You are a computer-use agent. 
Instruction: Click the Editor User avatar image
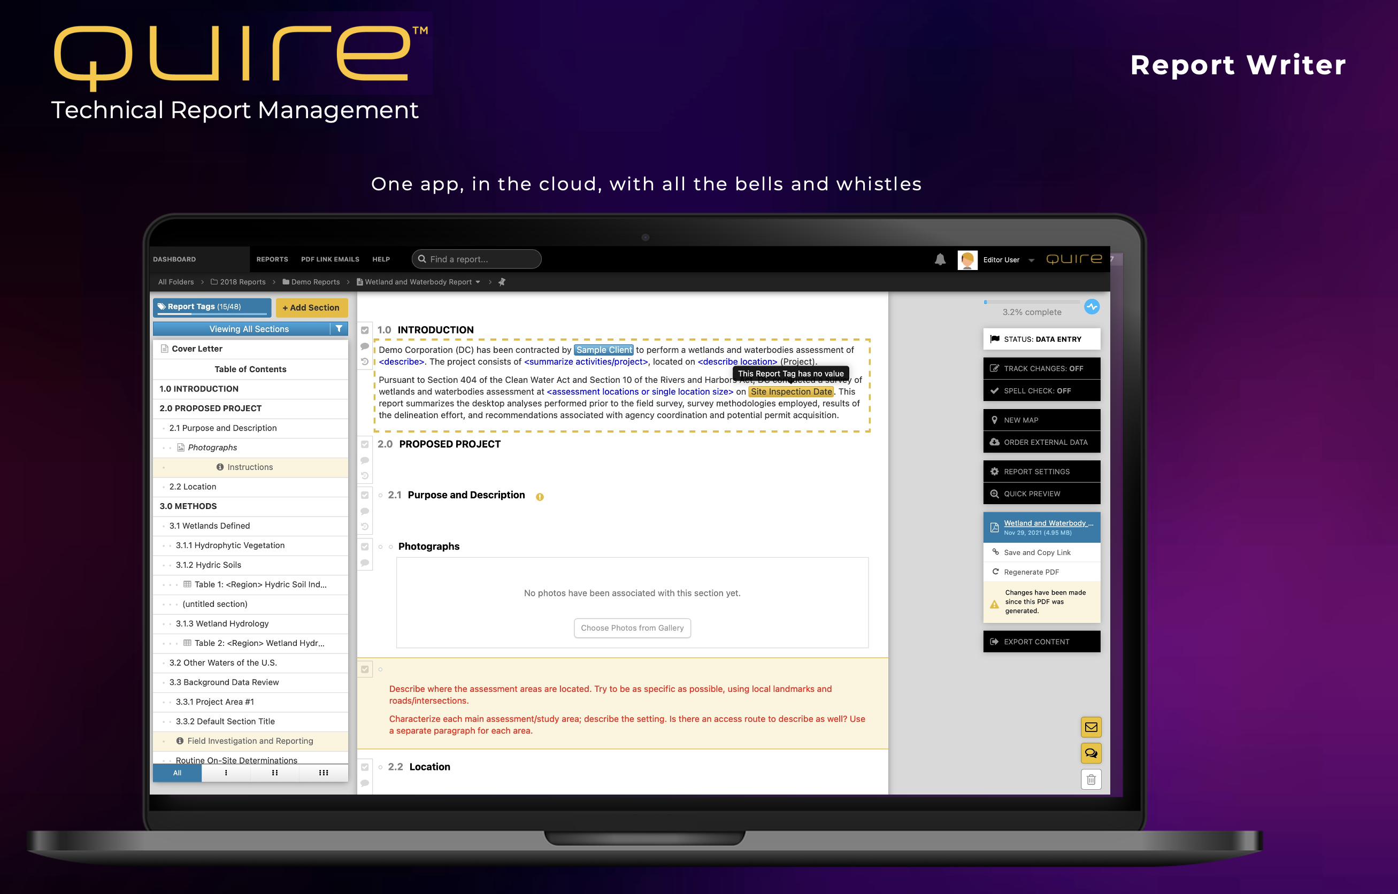tap(967, 259)
